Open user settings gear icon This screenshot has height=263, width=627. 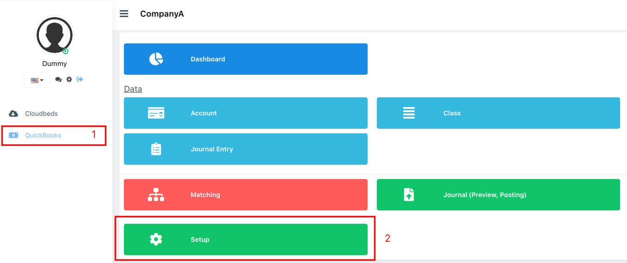pyautogui.click(x=69, y=79)
